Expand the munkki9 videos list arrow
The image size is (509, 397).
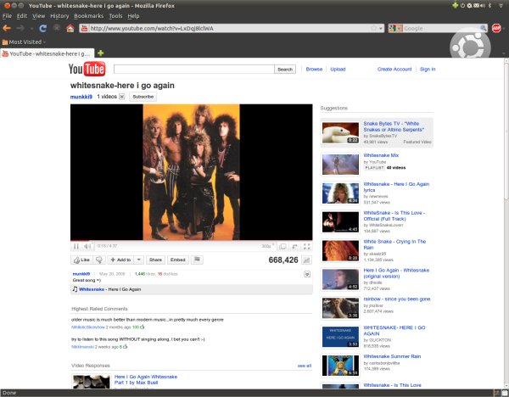coord(121,97)
